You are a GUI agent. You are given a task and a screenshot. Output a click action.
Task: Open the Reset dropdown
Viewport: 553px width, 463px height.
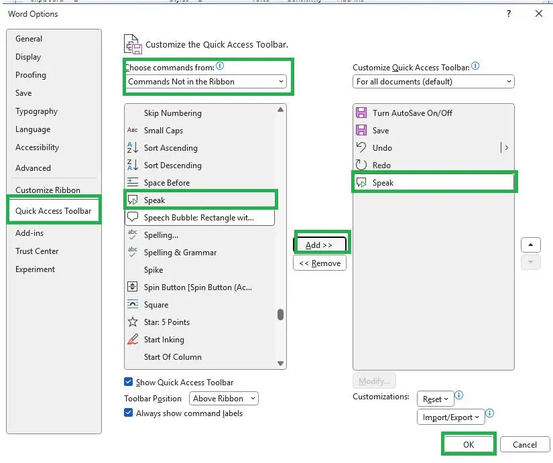435,399
